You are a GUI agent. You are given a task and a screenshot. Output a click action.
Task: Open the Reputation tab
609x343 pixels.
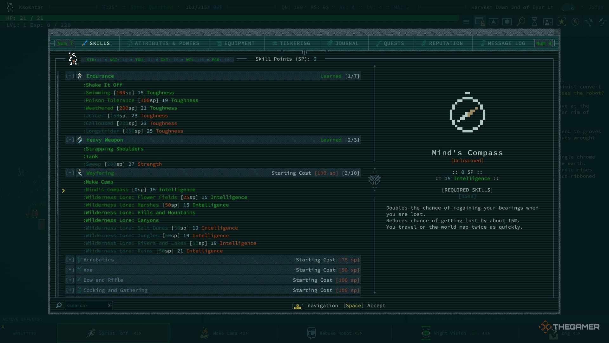[x=443, y=43]
